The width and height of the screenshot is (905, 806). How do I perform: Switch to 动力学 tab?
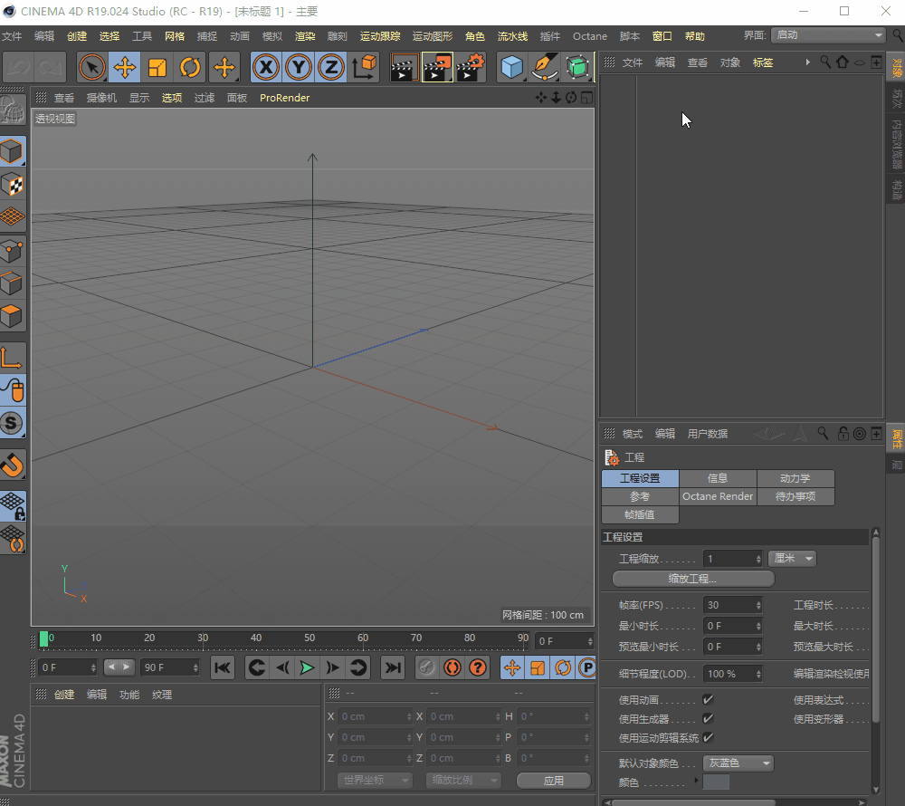(x=795, y=479)
